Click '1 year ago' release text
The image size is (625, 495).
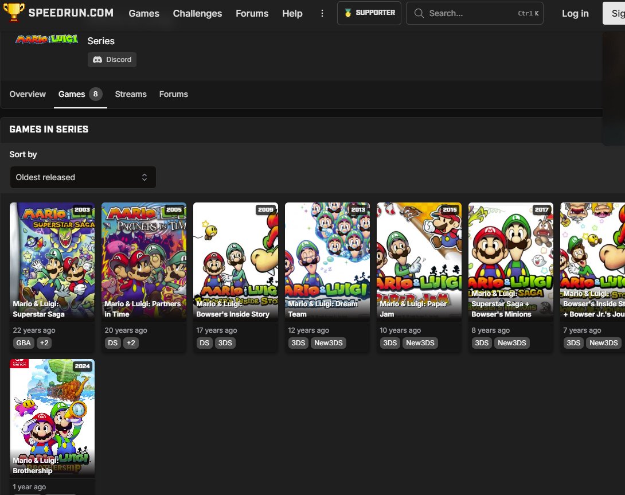(29, 486)
